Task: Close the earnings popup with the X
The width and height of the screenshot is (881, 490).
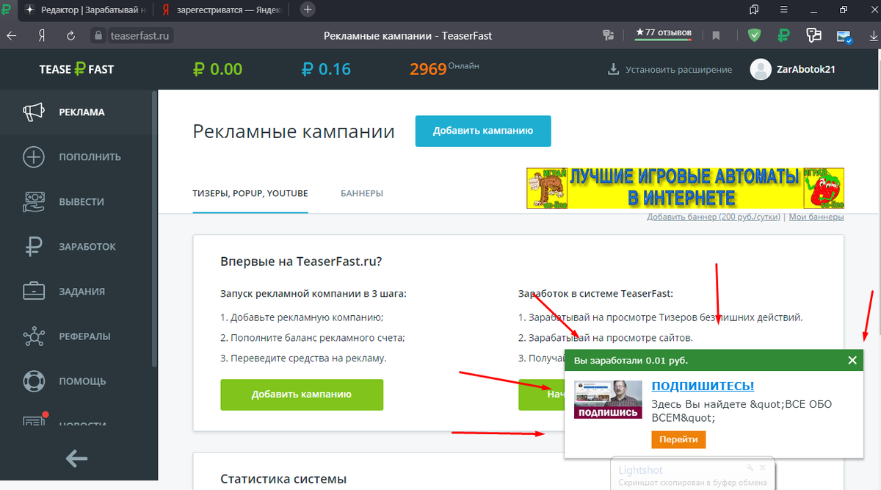Action: click(852, 360)
